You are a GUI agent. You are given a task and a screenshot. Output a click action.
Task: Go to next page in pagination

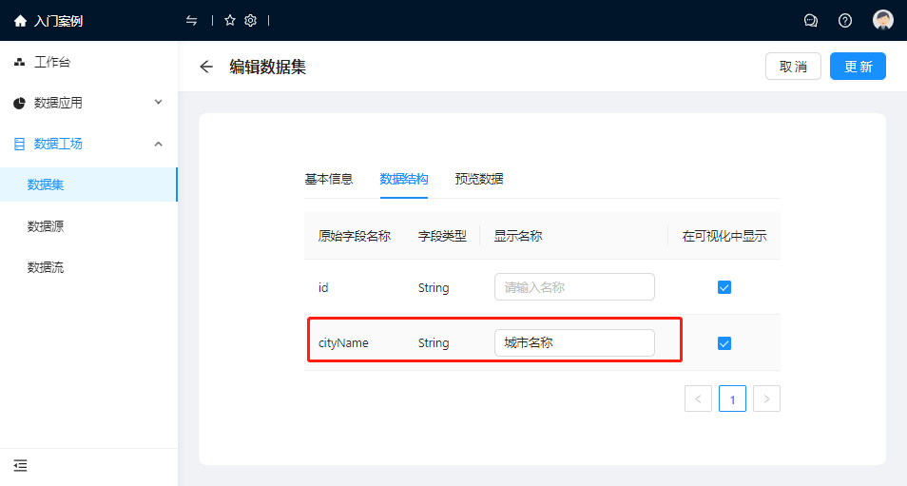pyautogui.click(x=766, y=399)
